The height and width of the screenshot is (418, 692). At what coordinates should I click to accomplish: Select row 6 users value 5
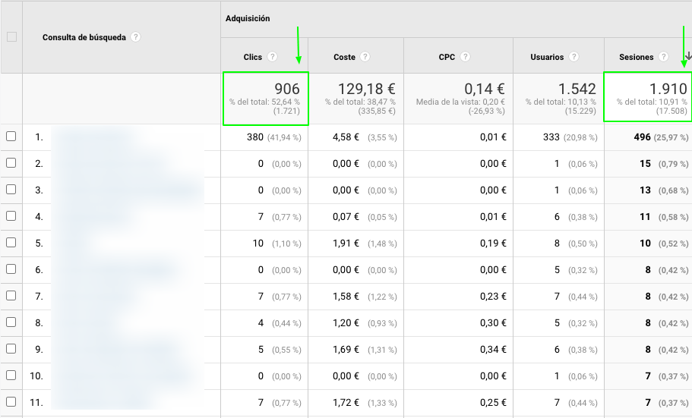pyautogui.click(x=557, y=270)
